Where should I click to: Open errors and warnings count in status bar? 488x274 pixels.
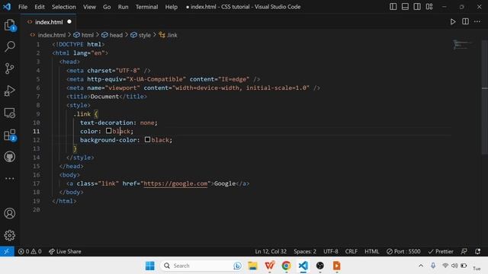30,251
